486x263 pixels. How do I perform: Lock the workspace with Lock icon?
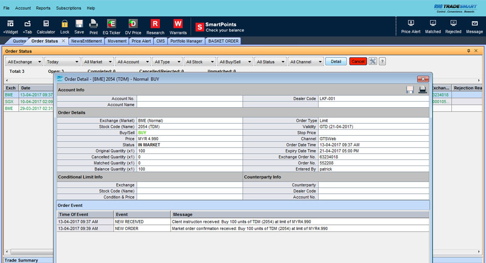65,27
